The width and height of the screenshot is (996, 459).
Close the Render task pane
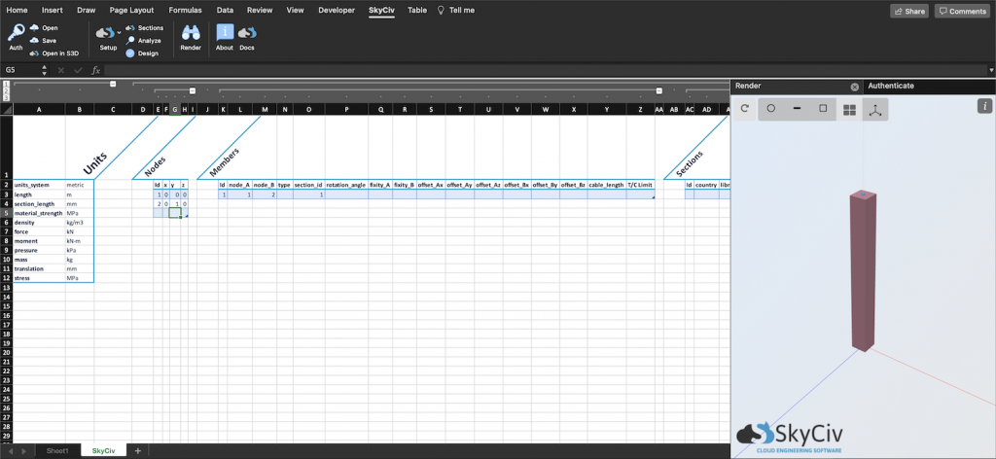(855, 87)
